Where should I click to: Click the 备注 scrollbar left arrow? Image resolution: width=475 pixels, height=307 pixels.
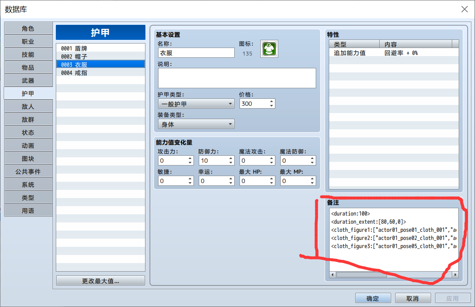(x=332, y=274)
